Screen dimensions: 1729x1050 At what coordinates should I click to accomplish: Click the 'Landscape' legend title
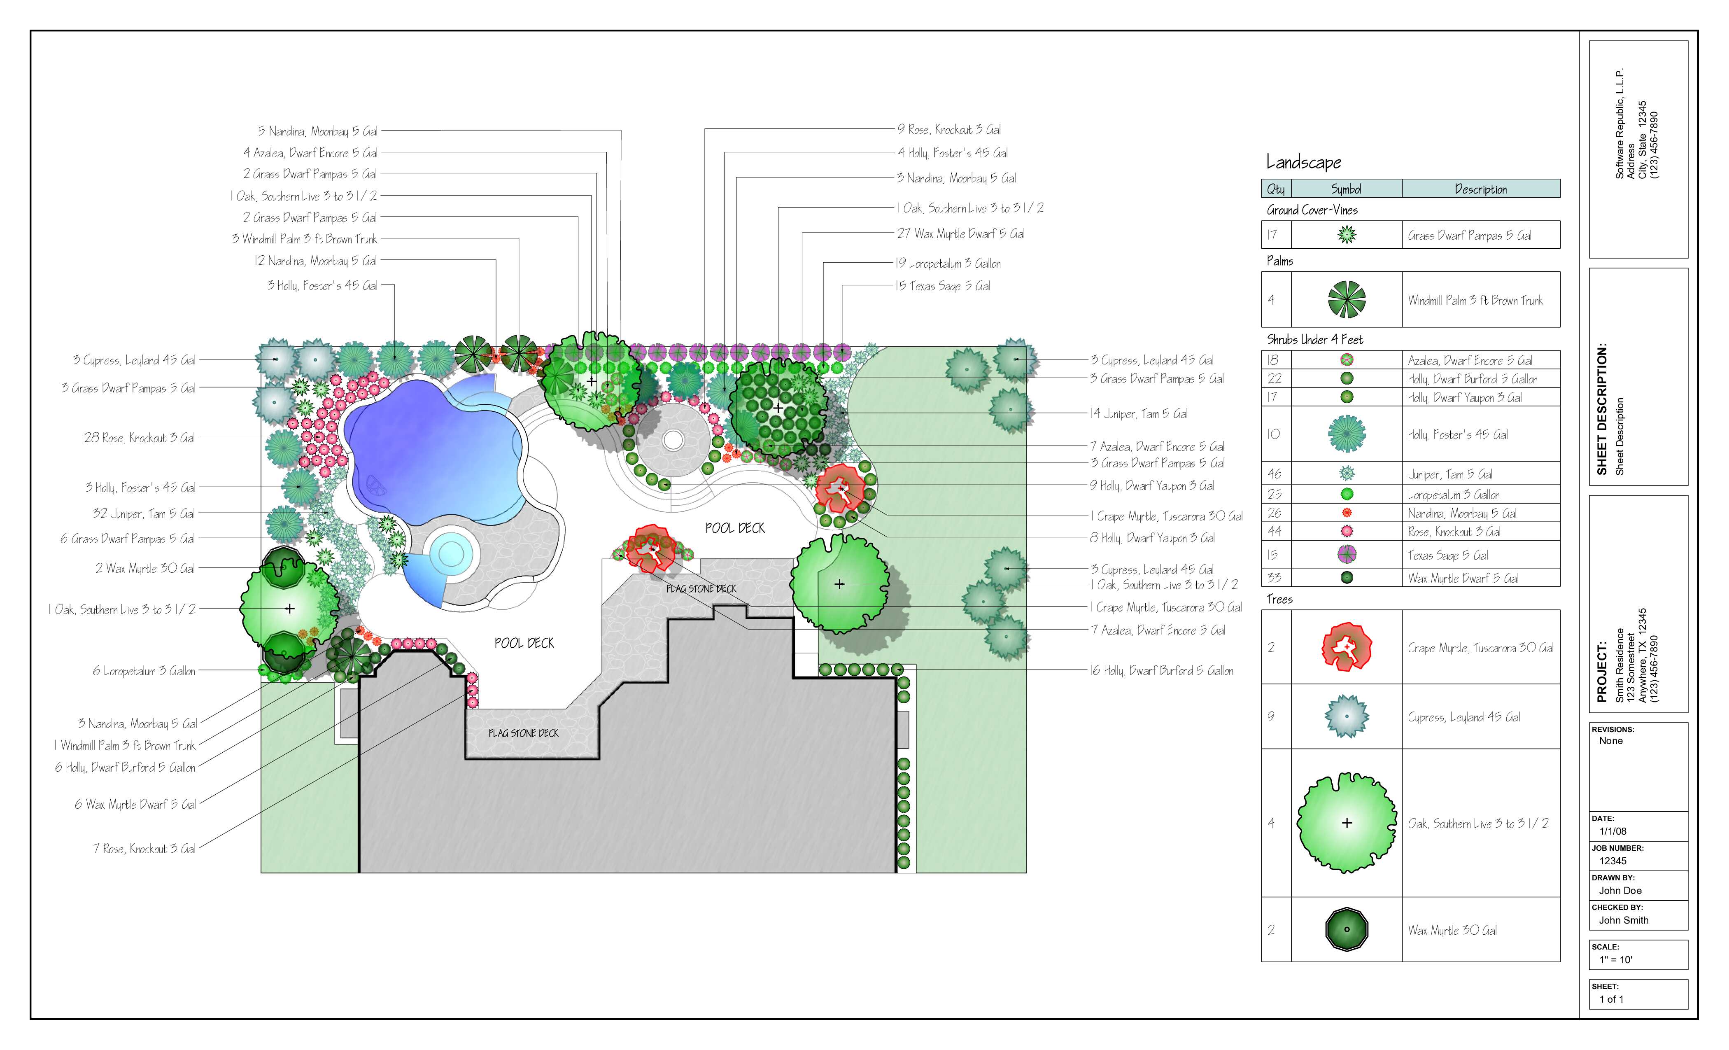[1303, 163]
